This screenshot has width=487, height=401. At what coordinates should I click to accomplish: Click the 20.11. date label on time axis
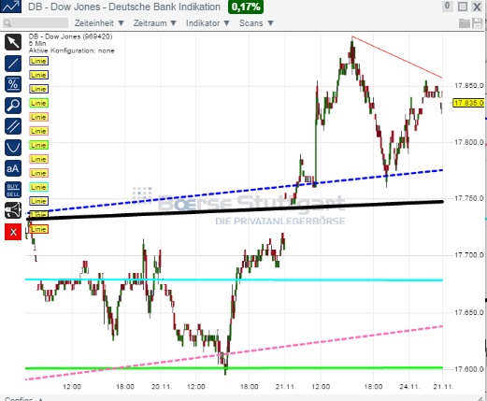pos(162,387)
